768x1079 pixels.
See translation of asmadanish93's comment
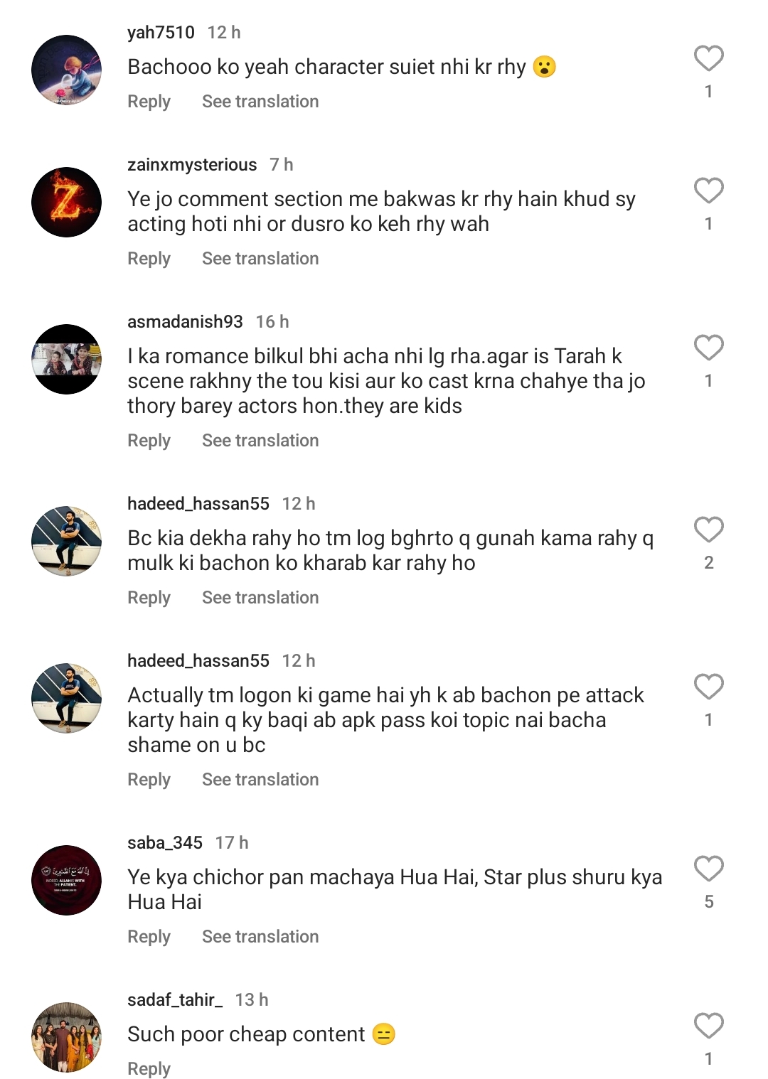(x=260, y=441)
